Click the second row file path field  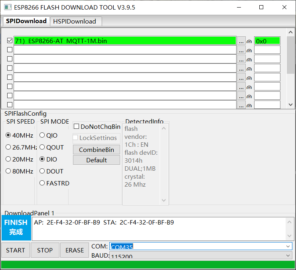(x=125, y=50)
